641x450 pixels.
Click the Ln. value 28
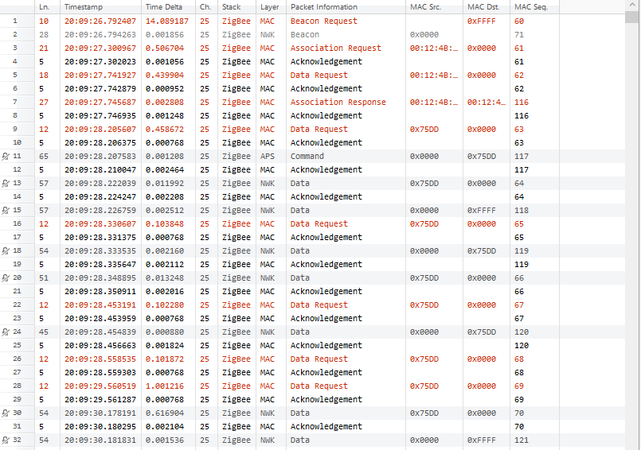(44, 35)
